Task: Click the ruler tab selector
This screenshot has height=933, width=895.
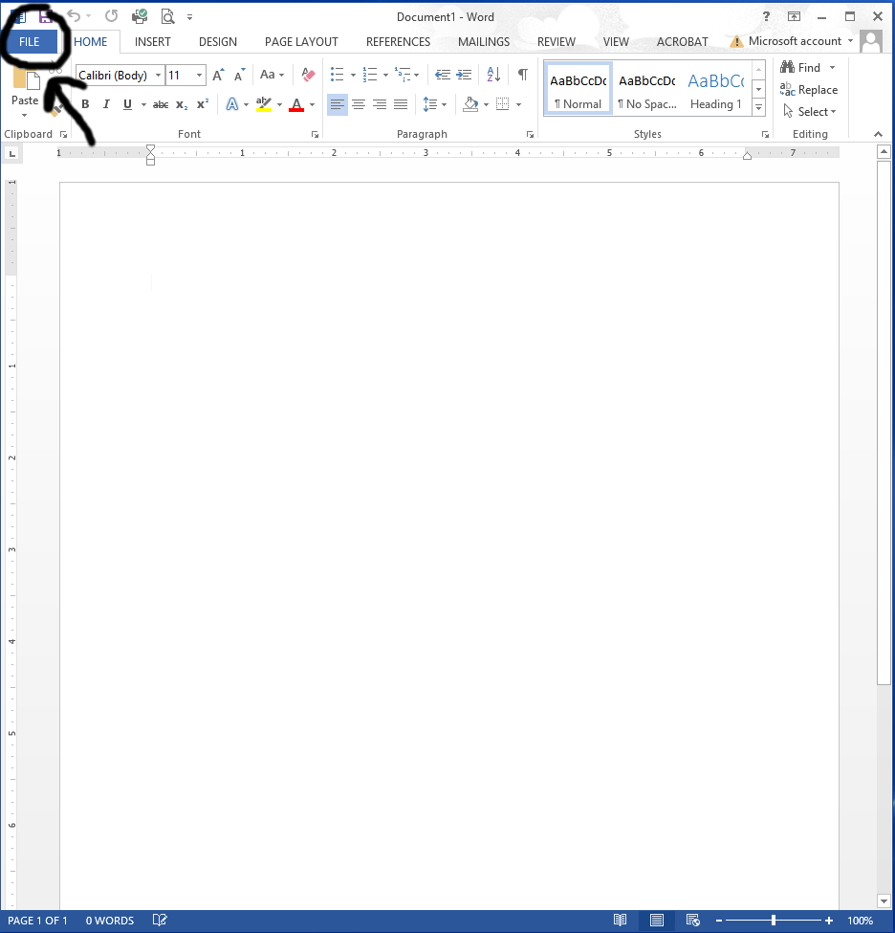Action: [11, 154]
